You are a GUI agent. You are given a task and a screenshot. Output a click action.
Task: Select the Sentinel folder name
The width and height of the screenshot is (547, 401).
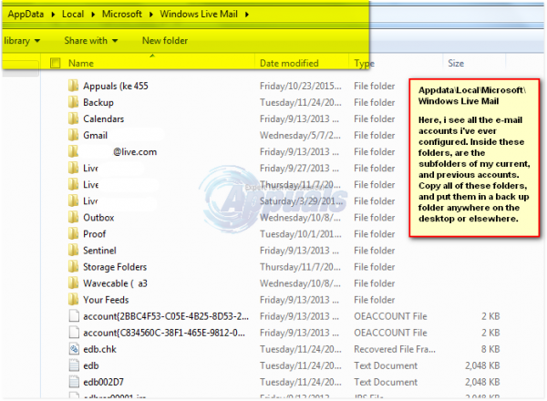99,251
